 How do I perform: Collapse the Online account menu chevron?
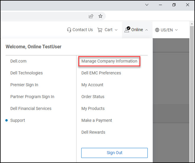pyautogui.click(x=147, y=30)
